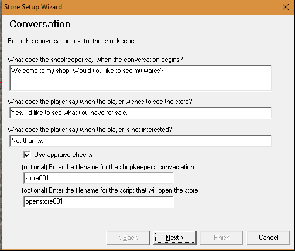Toggle the Use appraise checks checkbox

pyautogui.click(x=27, y=155)
